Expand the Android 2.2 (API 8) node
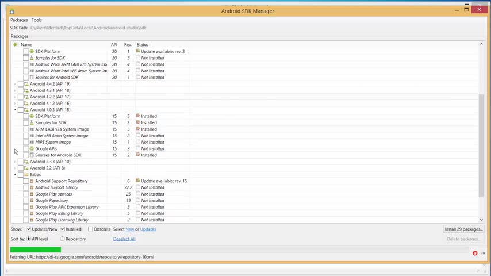The width and height of the screenshot is (491, 276). [15, 168]
